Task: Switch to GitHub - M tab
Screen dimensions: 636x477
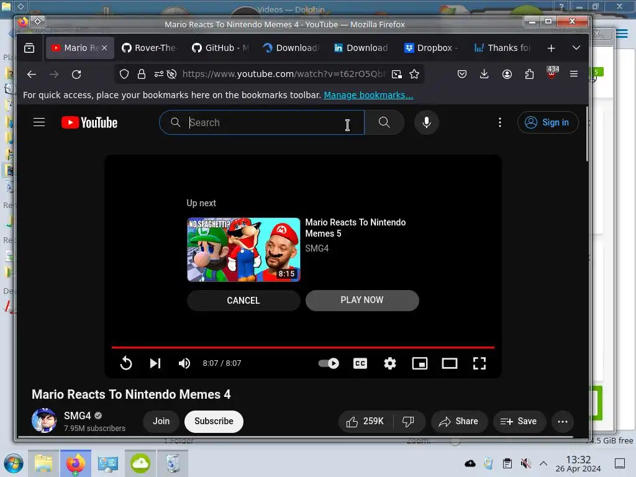Action: click(x=220, y=48)
